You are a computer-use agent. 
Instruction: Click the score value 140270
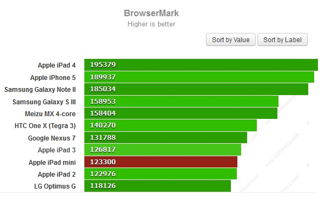(x=103, y=125)
